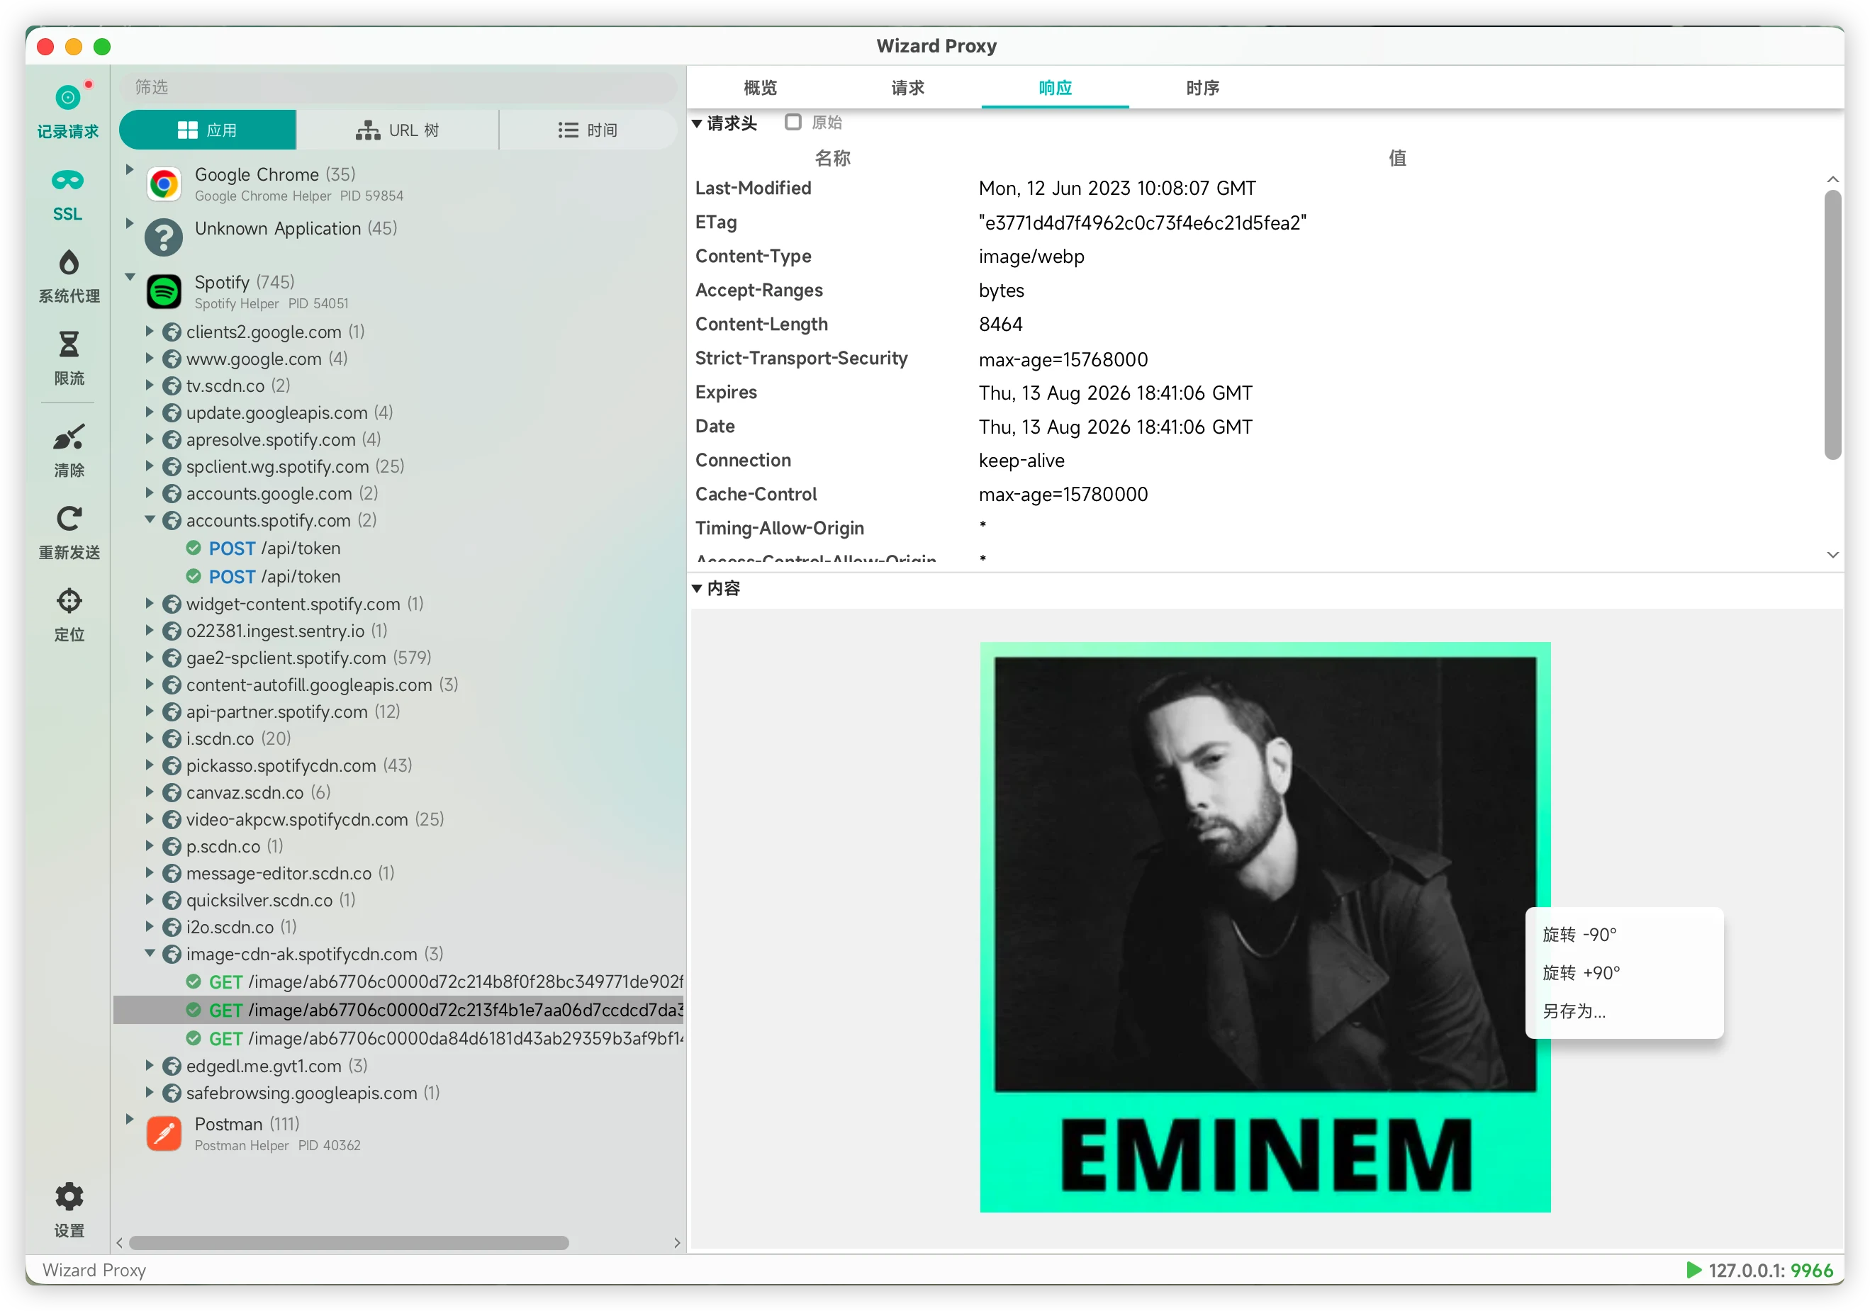Click headers scroll down arrow

[x=1832, y=555]
